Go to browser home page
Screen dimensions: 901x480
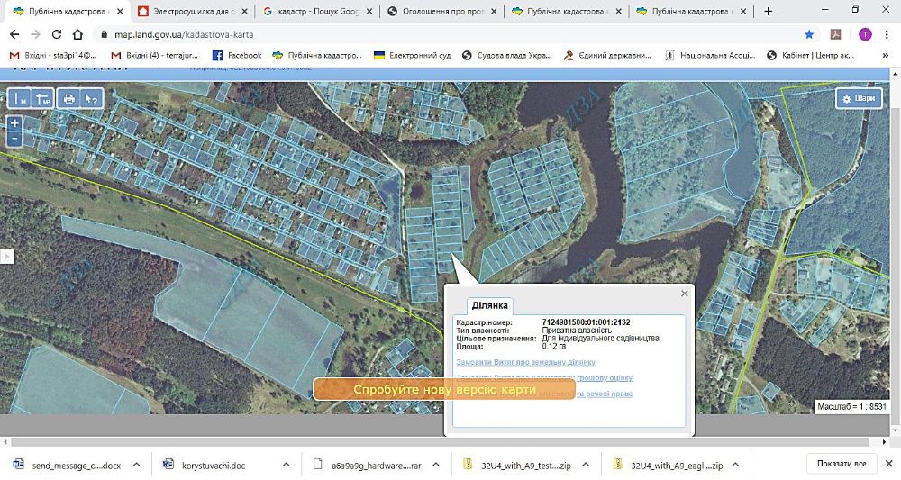77,34
